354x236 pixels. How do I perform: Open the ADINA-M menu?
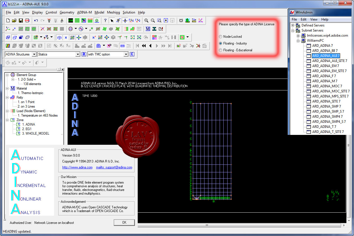tap(84, 12)
